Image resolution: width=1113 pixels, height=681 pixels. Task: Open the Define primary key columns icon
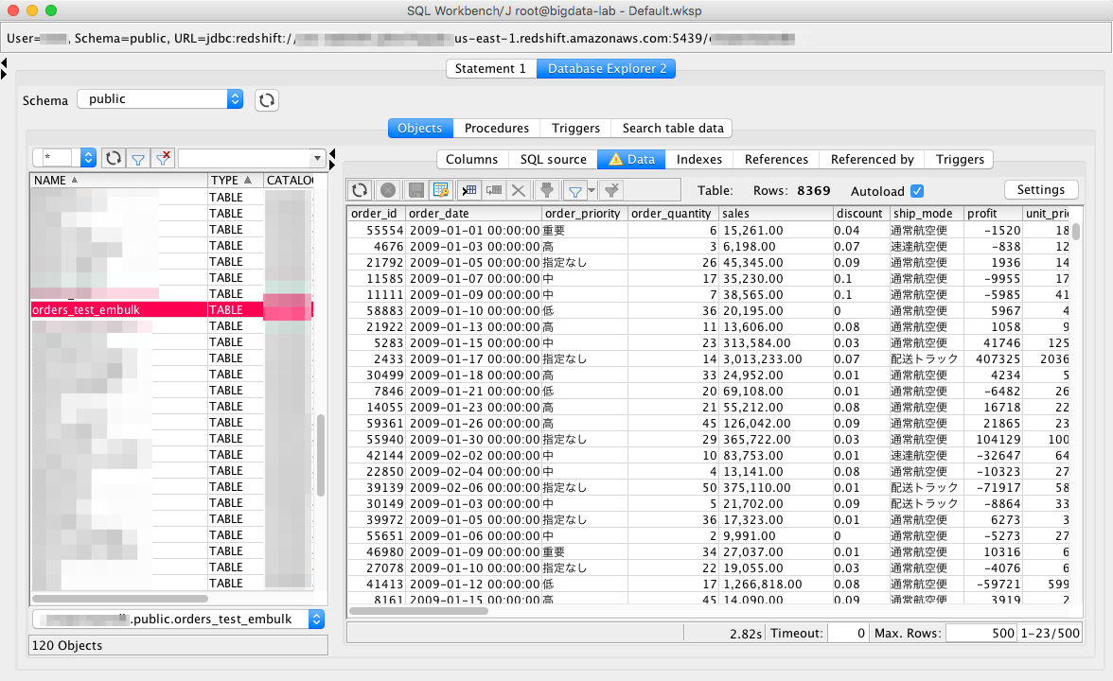coord(441,189)
